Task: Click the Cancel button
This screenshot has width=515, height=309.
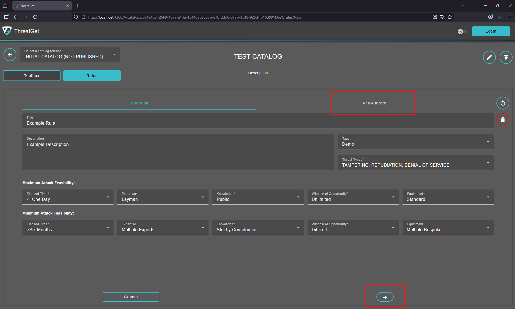Action: pos(131,297)
